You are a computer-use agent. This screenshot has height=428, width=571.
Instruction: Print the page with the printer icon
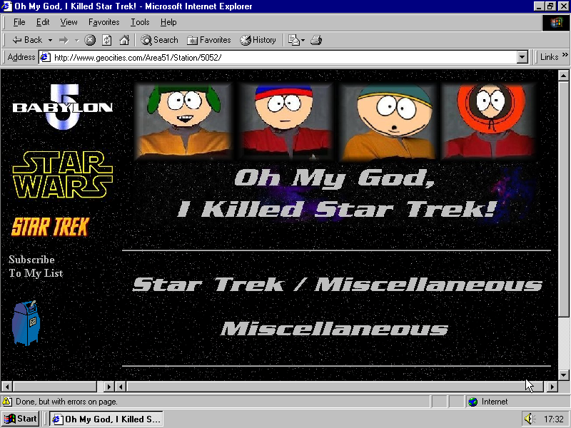click(x=316, y=40)
